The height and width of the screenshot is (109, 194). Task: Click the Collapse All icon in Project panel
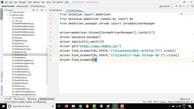(37, 10)
